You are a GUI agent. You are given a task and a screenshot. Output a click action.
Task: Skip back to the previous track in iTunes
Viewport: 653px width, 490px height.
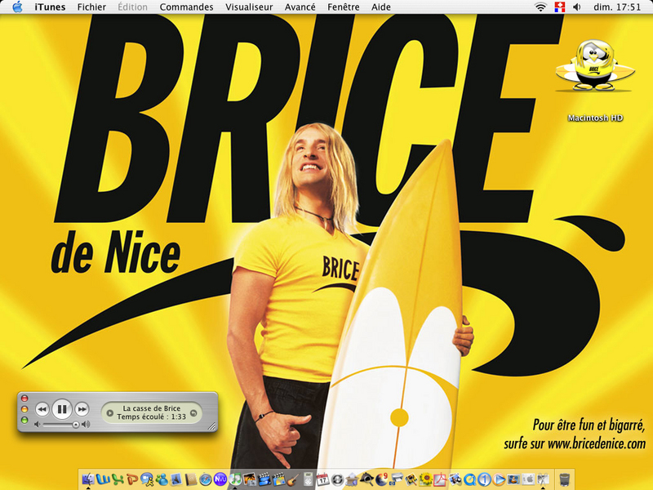42,410
